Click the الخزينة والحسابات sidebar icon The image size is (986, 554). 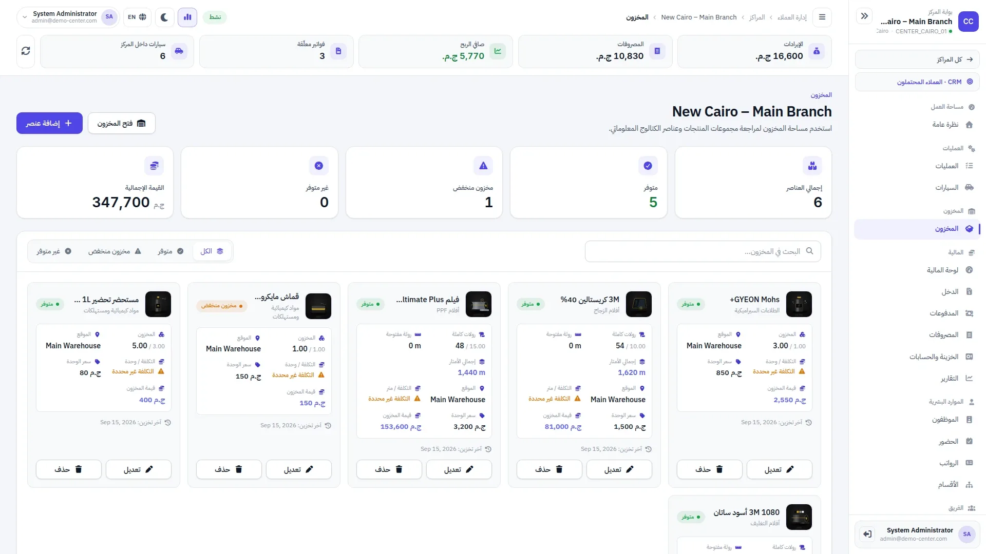pyautogui.click(x=969, y=357)
